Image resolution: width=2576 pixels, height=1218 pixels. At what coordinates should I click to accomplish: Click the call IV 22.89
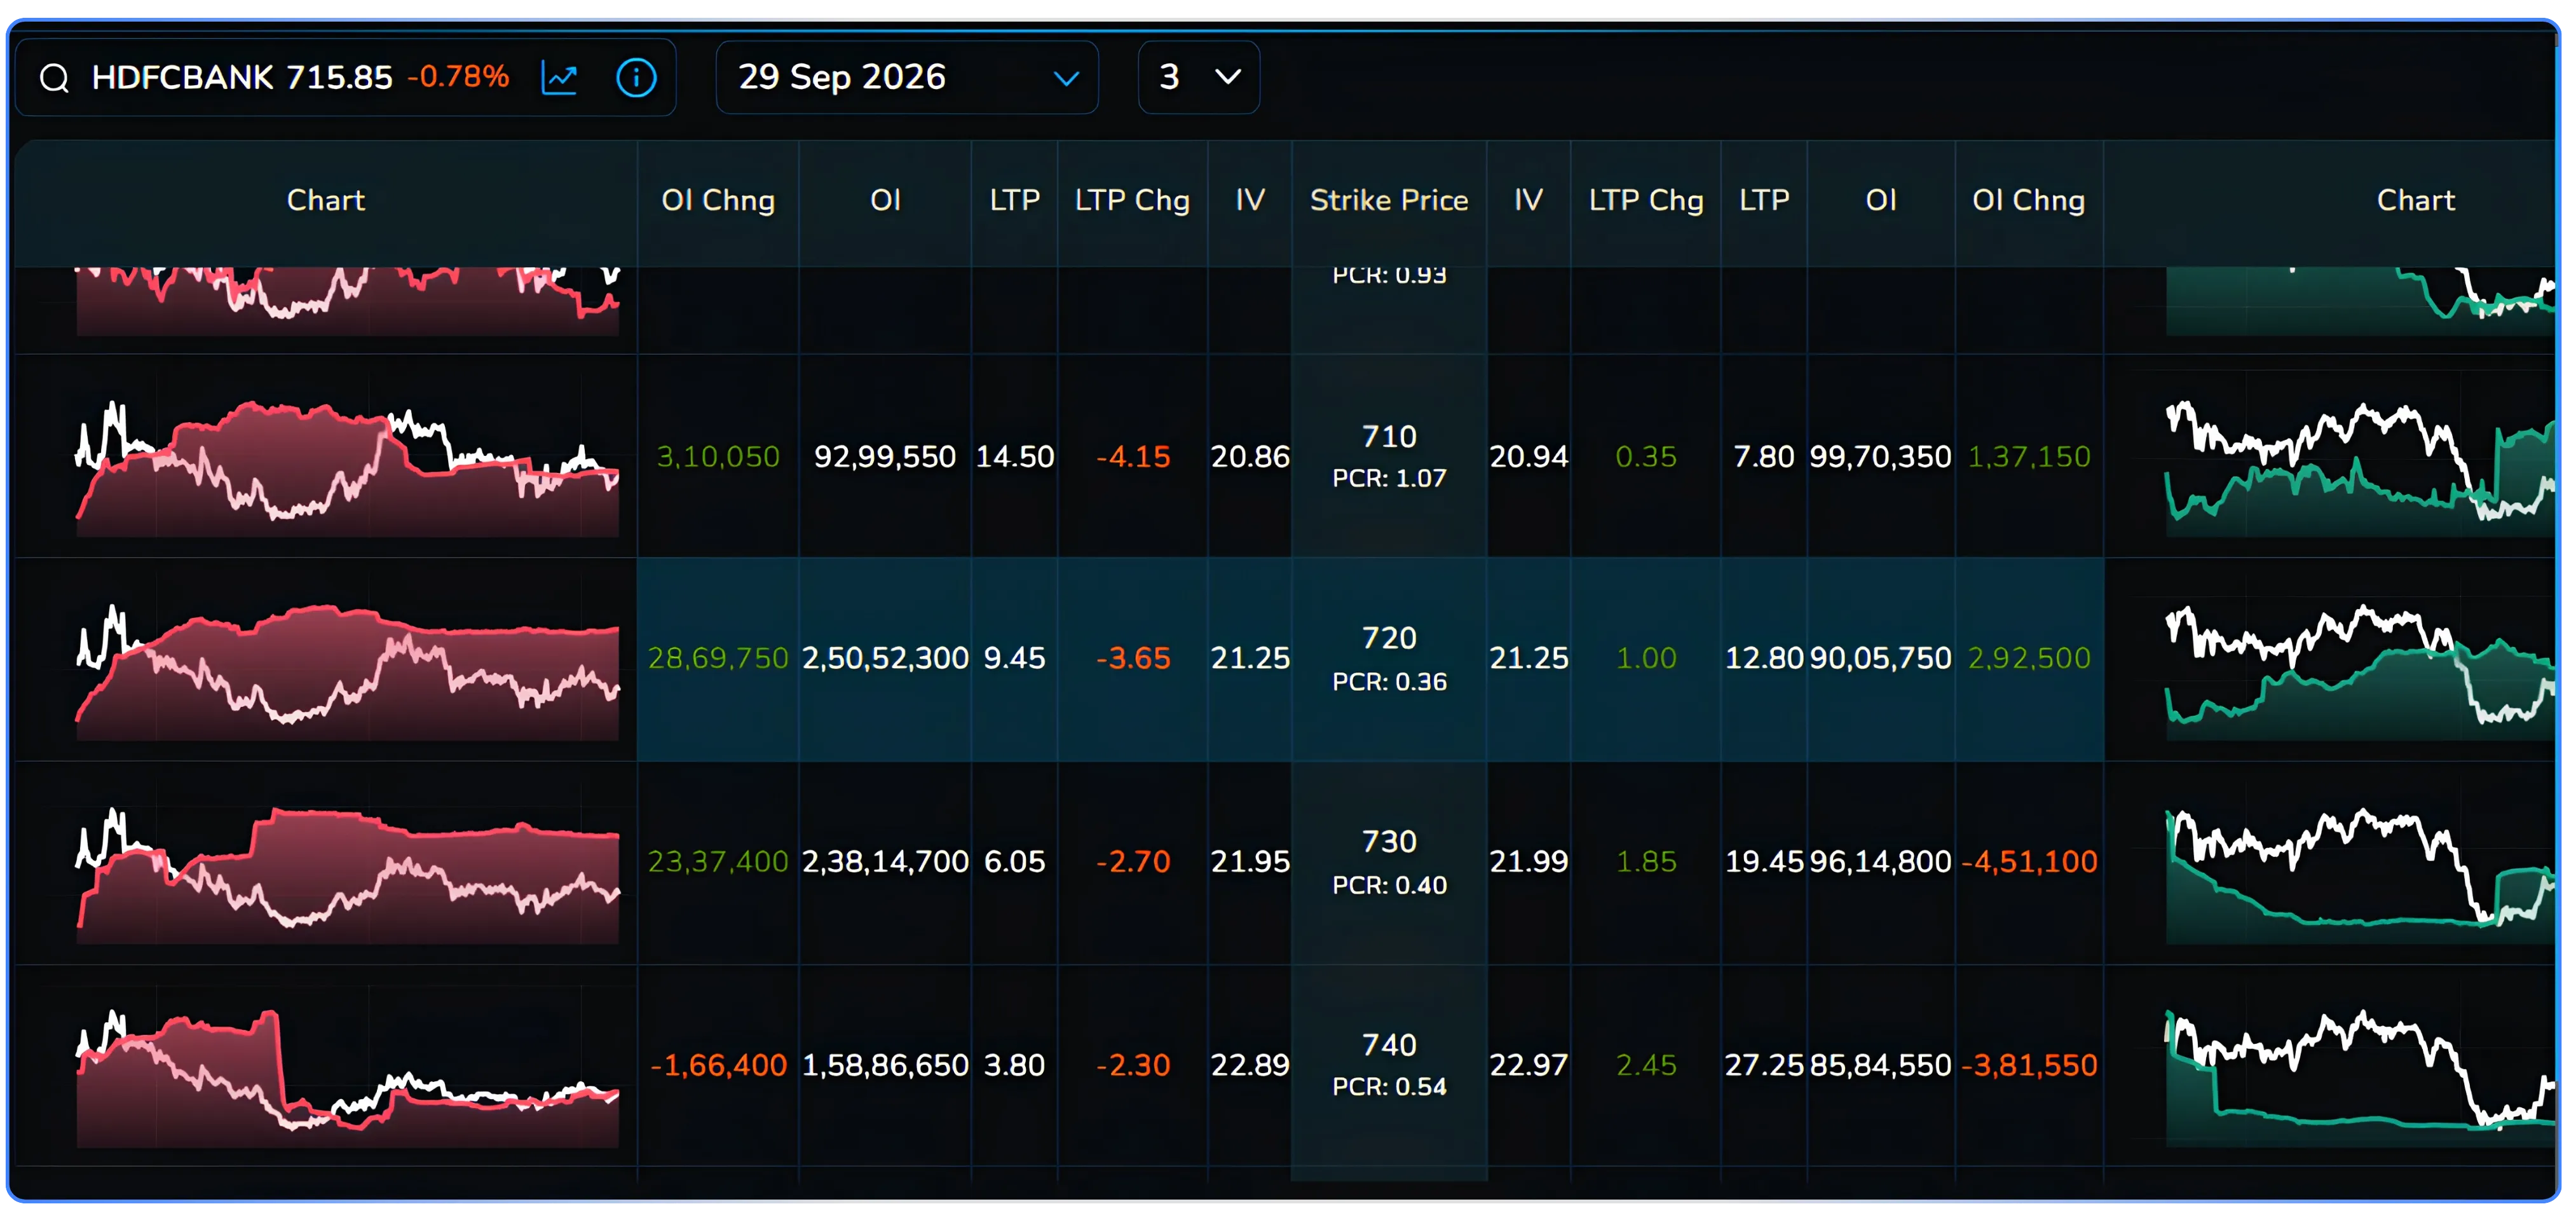coord(1250,1066)
